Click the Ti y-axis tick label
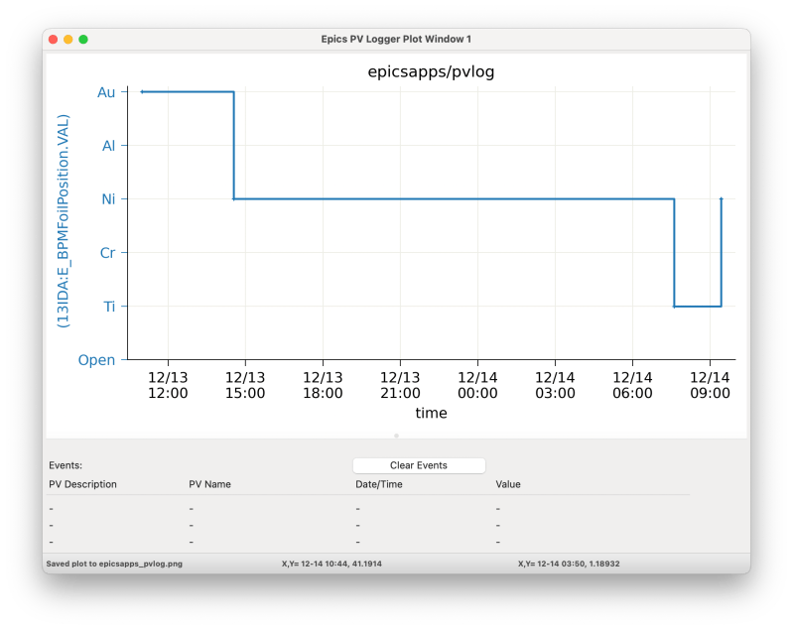 (x=110, y=307)
